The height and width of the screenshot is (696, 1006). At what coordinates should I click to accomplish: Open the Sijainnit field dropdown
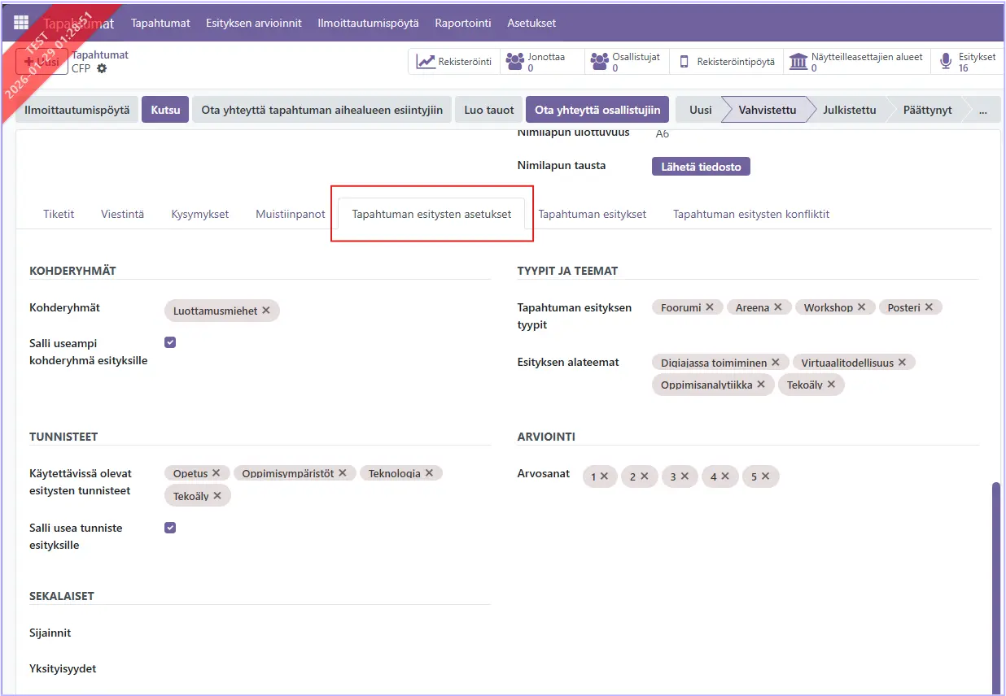pyautogui.click(x=326, y=633)
